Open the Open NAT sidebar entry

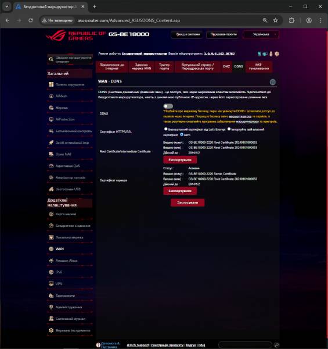(x=70, y=154)
